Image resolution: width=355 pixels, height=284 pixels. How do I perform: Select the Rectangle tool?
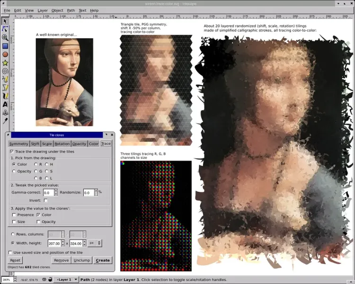[5, 46]
